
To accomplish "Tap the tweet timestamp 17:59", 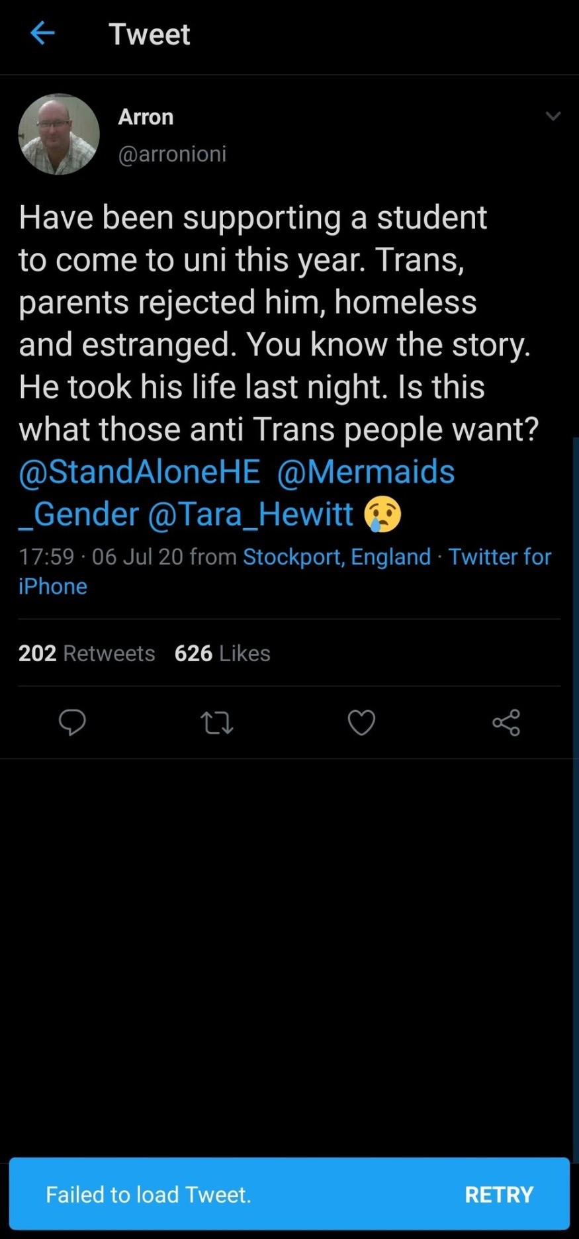I will pos(46,557).
